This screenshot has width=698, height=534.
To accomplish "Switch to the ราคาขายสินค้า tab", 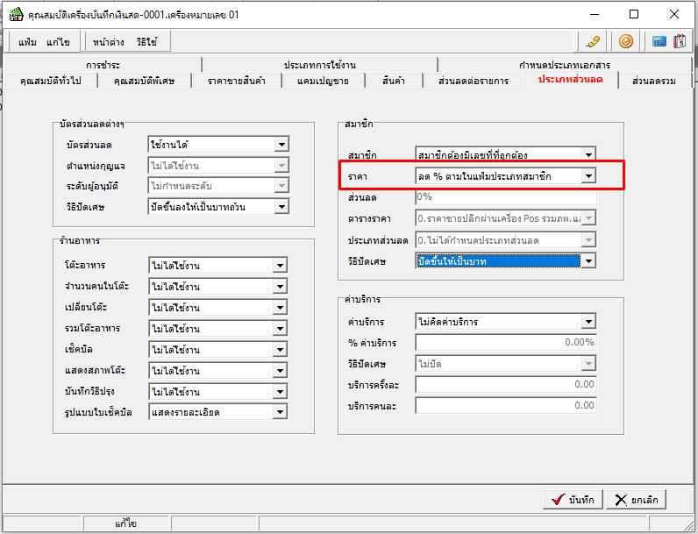I will 238,81.
